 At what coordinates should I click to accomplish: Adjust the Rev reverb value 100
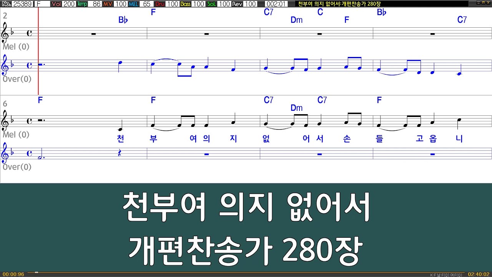point(250,4)
